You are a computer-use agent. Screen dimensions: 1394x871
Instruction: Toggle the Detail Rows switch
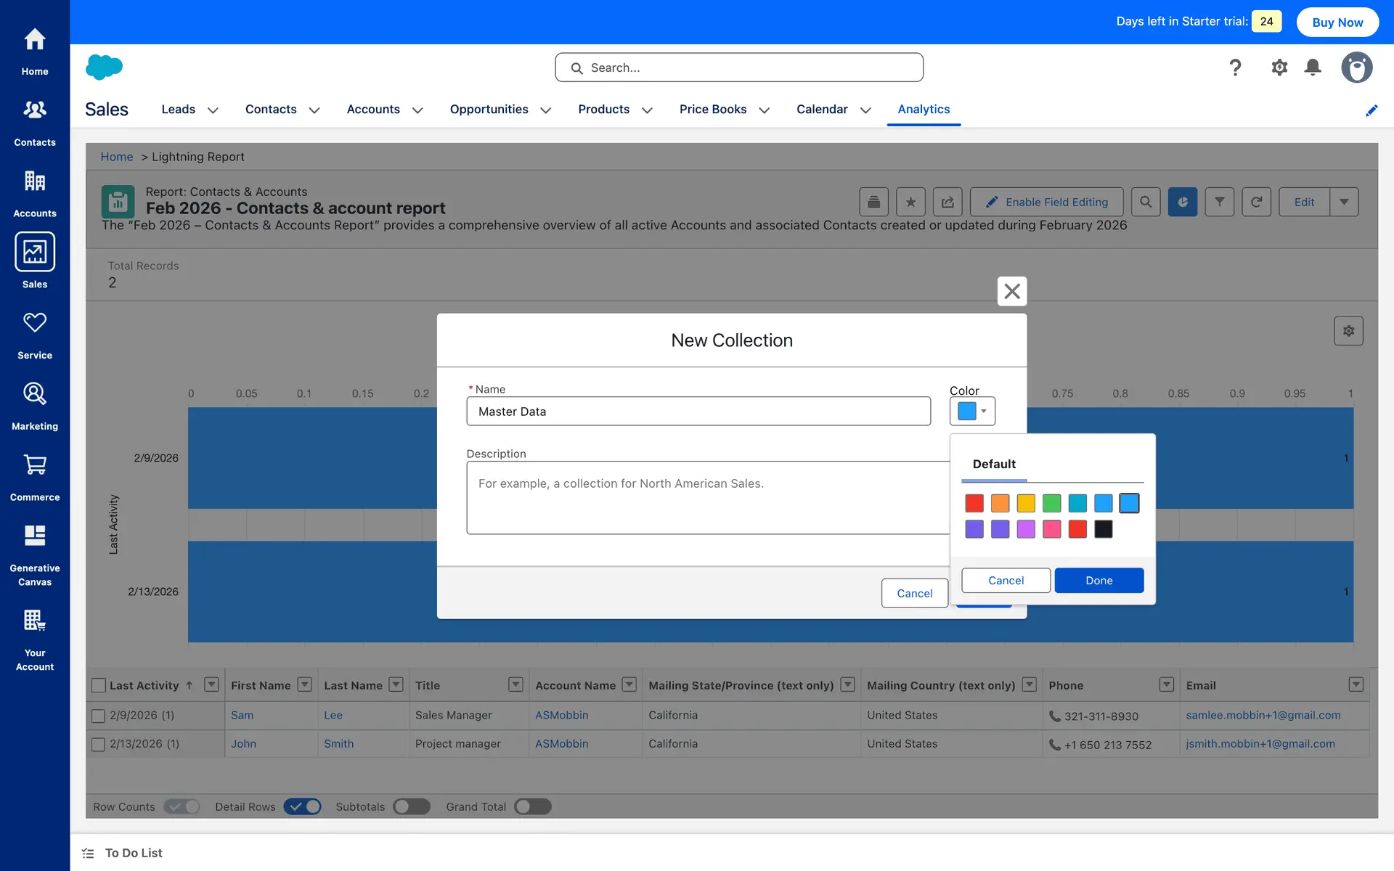coord(302,806)
